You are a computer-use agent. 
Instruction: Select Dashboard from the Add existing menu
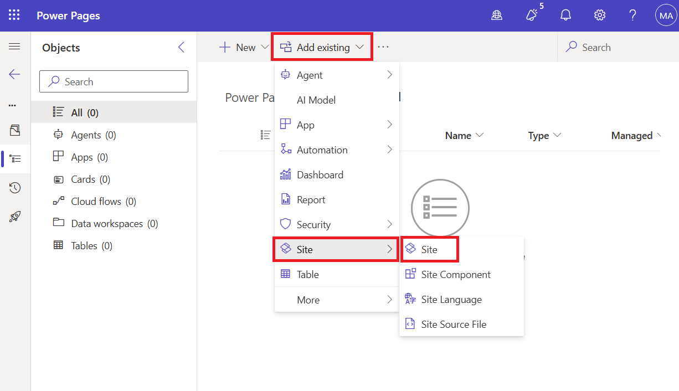pos(319,174)
